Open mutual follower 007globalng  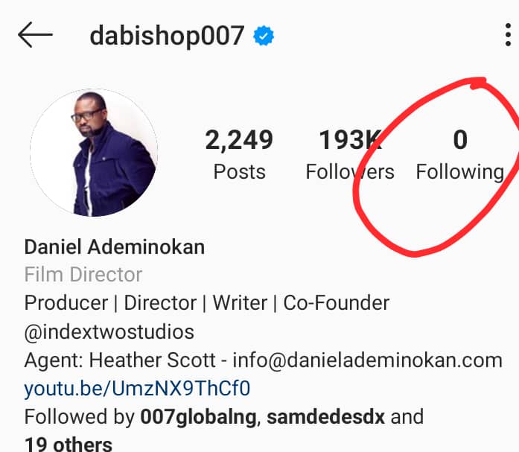tap(198, 417)
